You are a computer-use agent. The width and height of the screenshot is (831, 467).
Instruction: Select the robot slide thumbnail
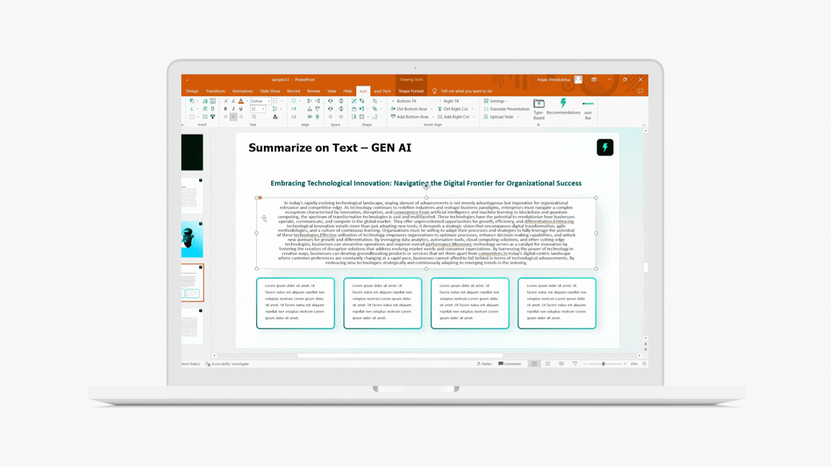tap(192, 239)
